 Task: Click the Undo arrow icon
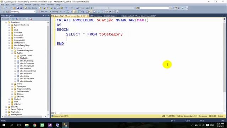point(66,8)
